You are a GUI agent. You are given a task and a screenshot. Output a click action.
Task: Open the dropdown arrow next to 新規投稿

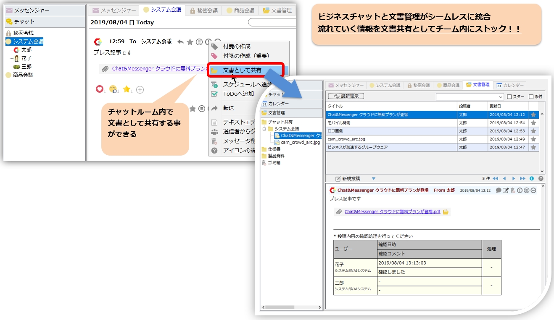point(373,179)
